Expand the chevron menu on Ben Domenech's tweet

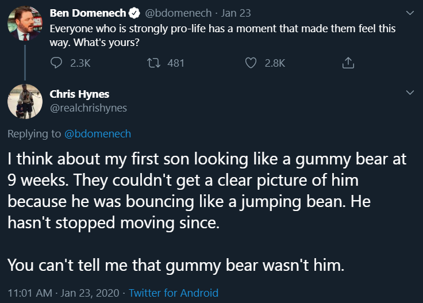pyautogui.click(x=410, y=13)
